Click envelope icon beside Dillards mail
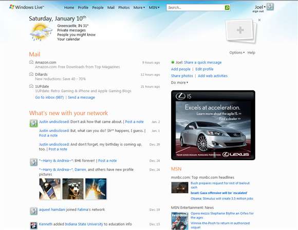This screenshot has height=230, width=298. pyautogui.click(x=31, y=74)
